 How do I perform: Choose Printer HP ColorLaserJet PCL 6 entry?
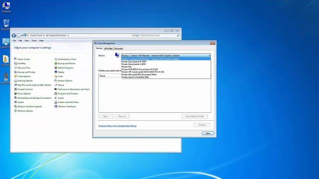point(166,72)
